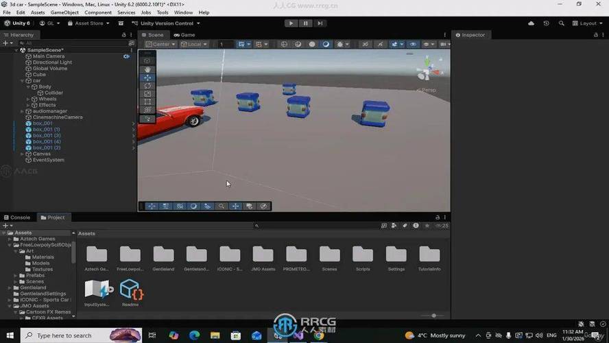Open Unity Version Control dropdown

point(166,23)
